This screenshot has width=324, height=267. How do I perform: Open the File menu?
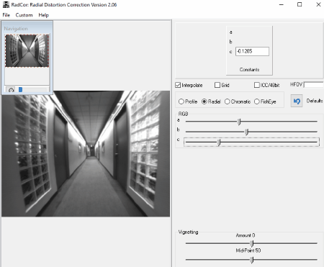6,15
